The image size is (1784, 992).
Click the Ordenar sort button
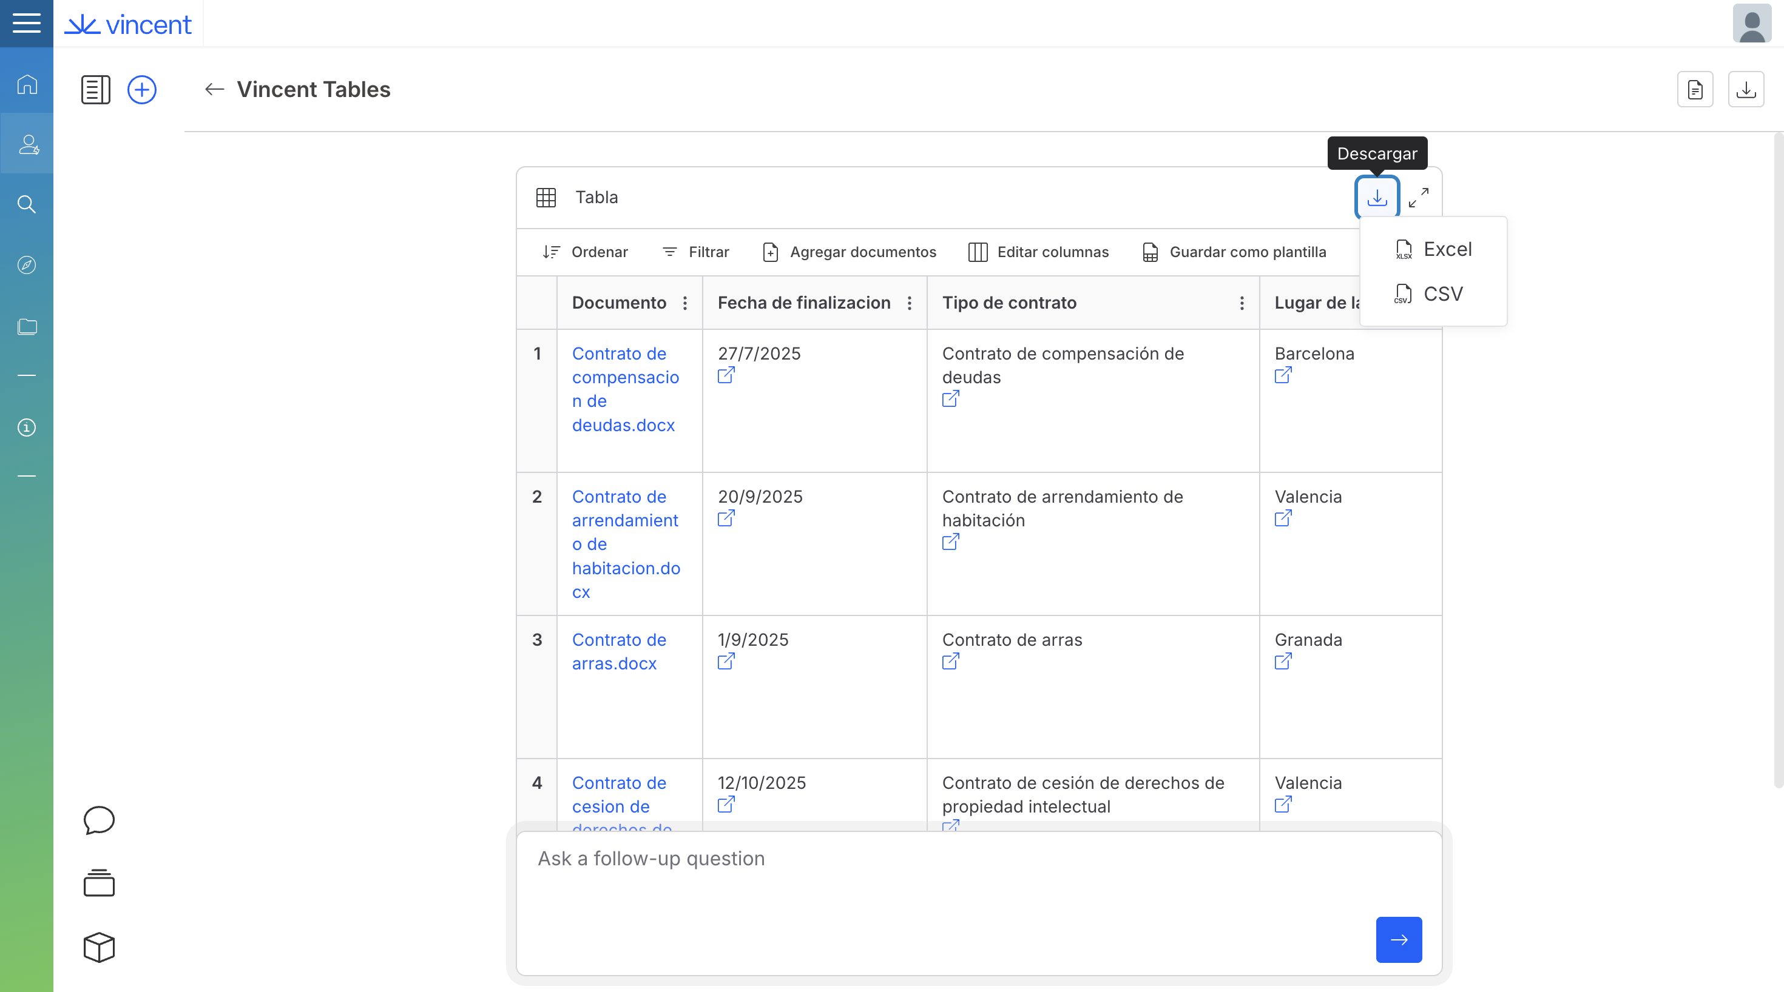pyautogui.click(x=585, y=252)
